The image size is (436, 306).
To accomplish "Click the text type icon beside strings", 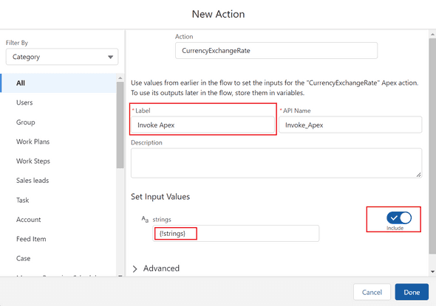I will click(x=145, y=220).
